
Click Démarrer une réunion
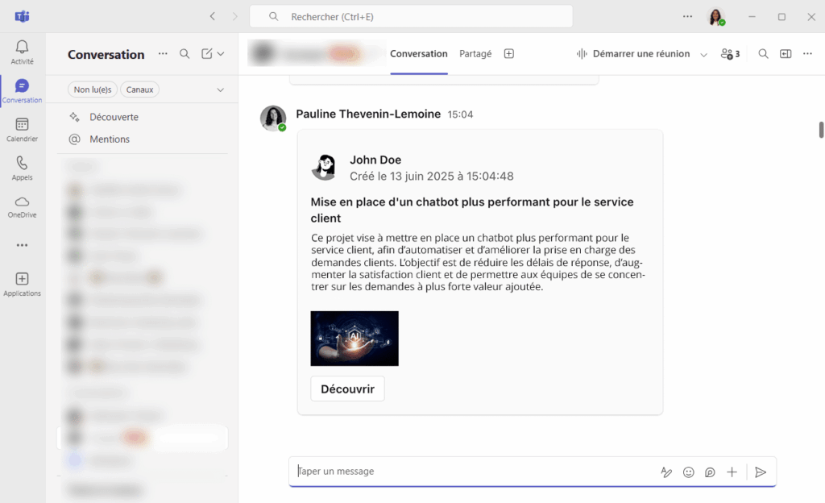[x=633, y=54]
